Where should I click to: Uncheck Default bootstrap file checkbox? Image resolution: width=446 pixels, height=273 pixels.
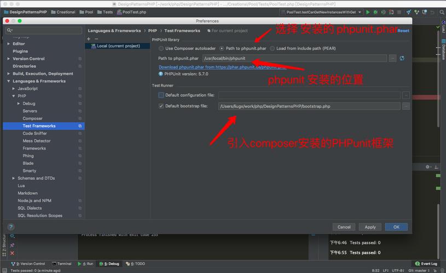(161, 106)
